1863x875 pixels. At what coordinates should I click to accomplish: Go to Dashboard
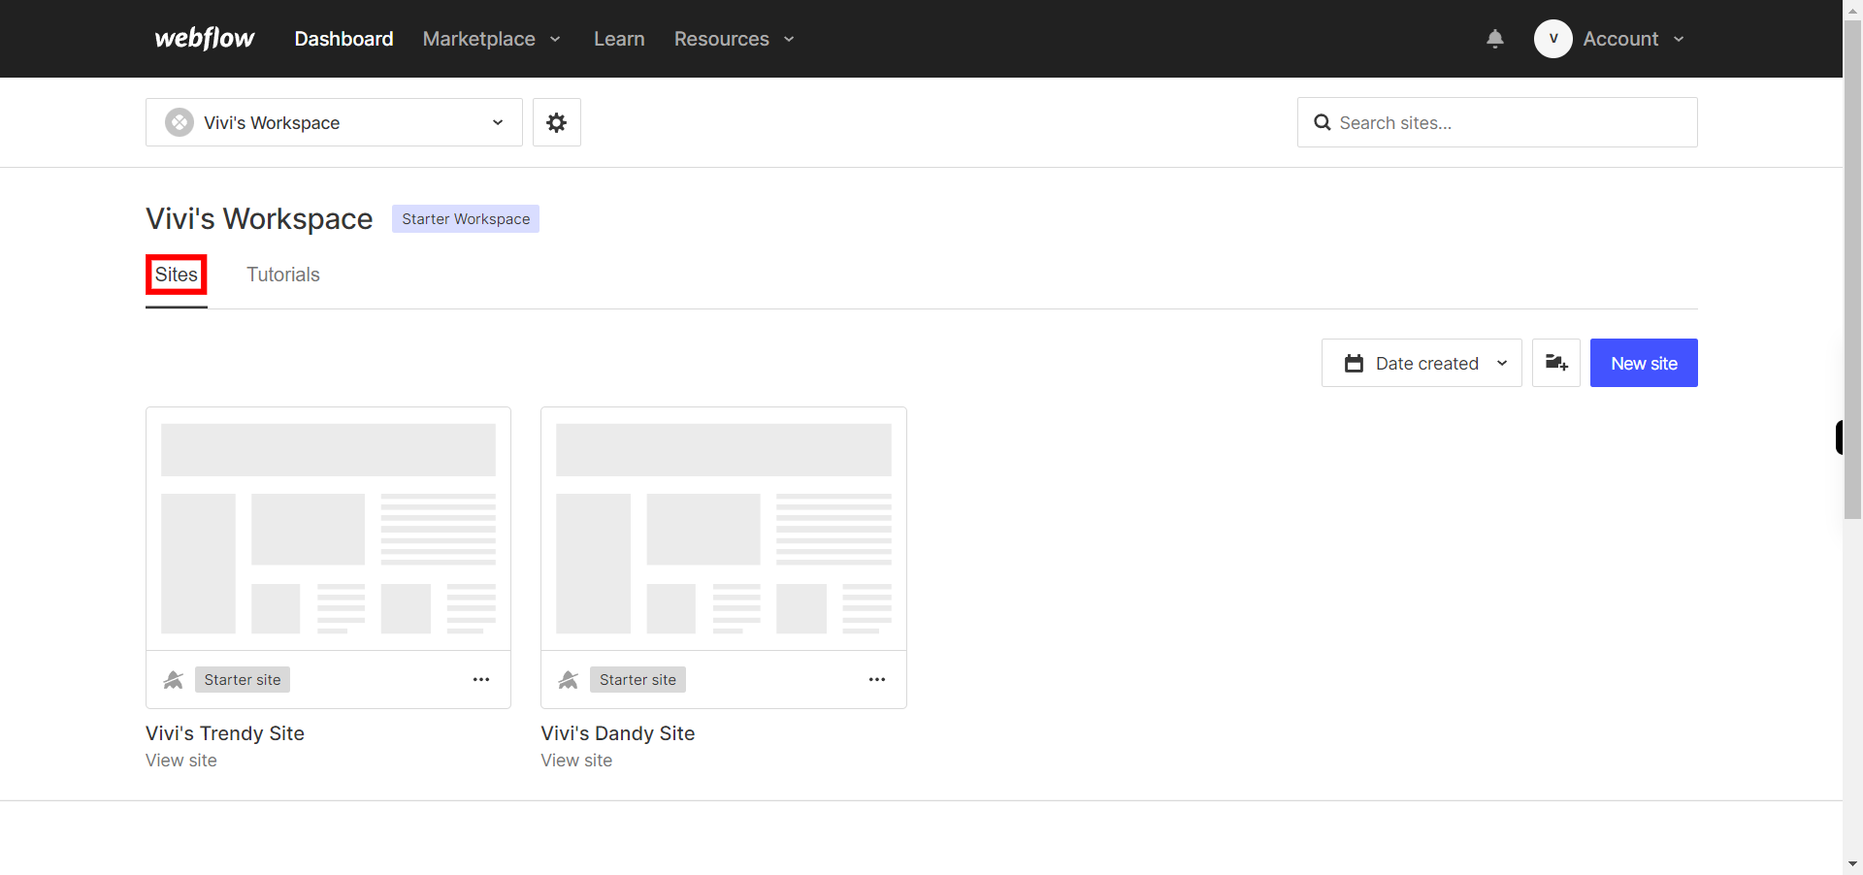(x=343, y=39)
